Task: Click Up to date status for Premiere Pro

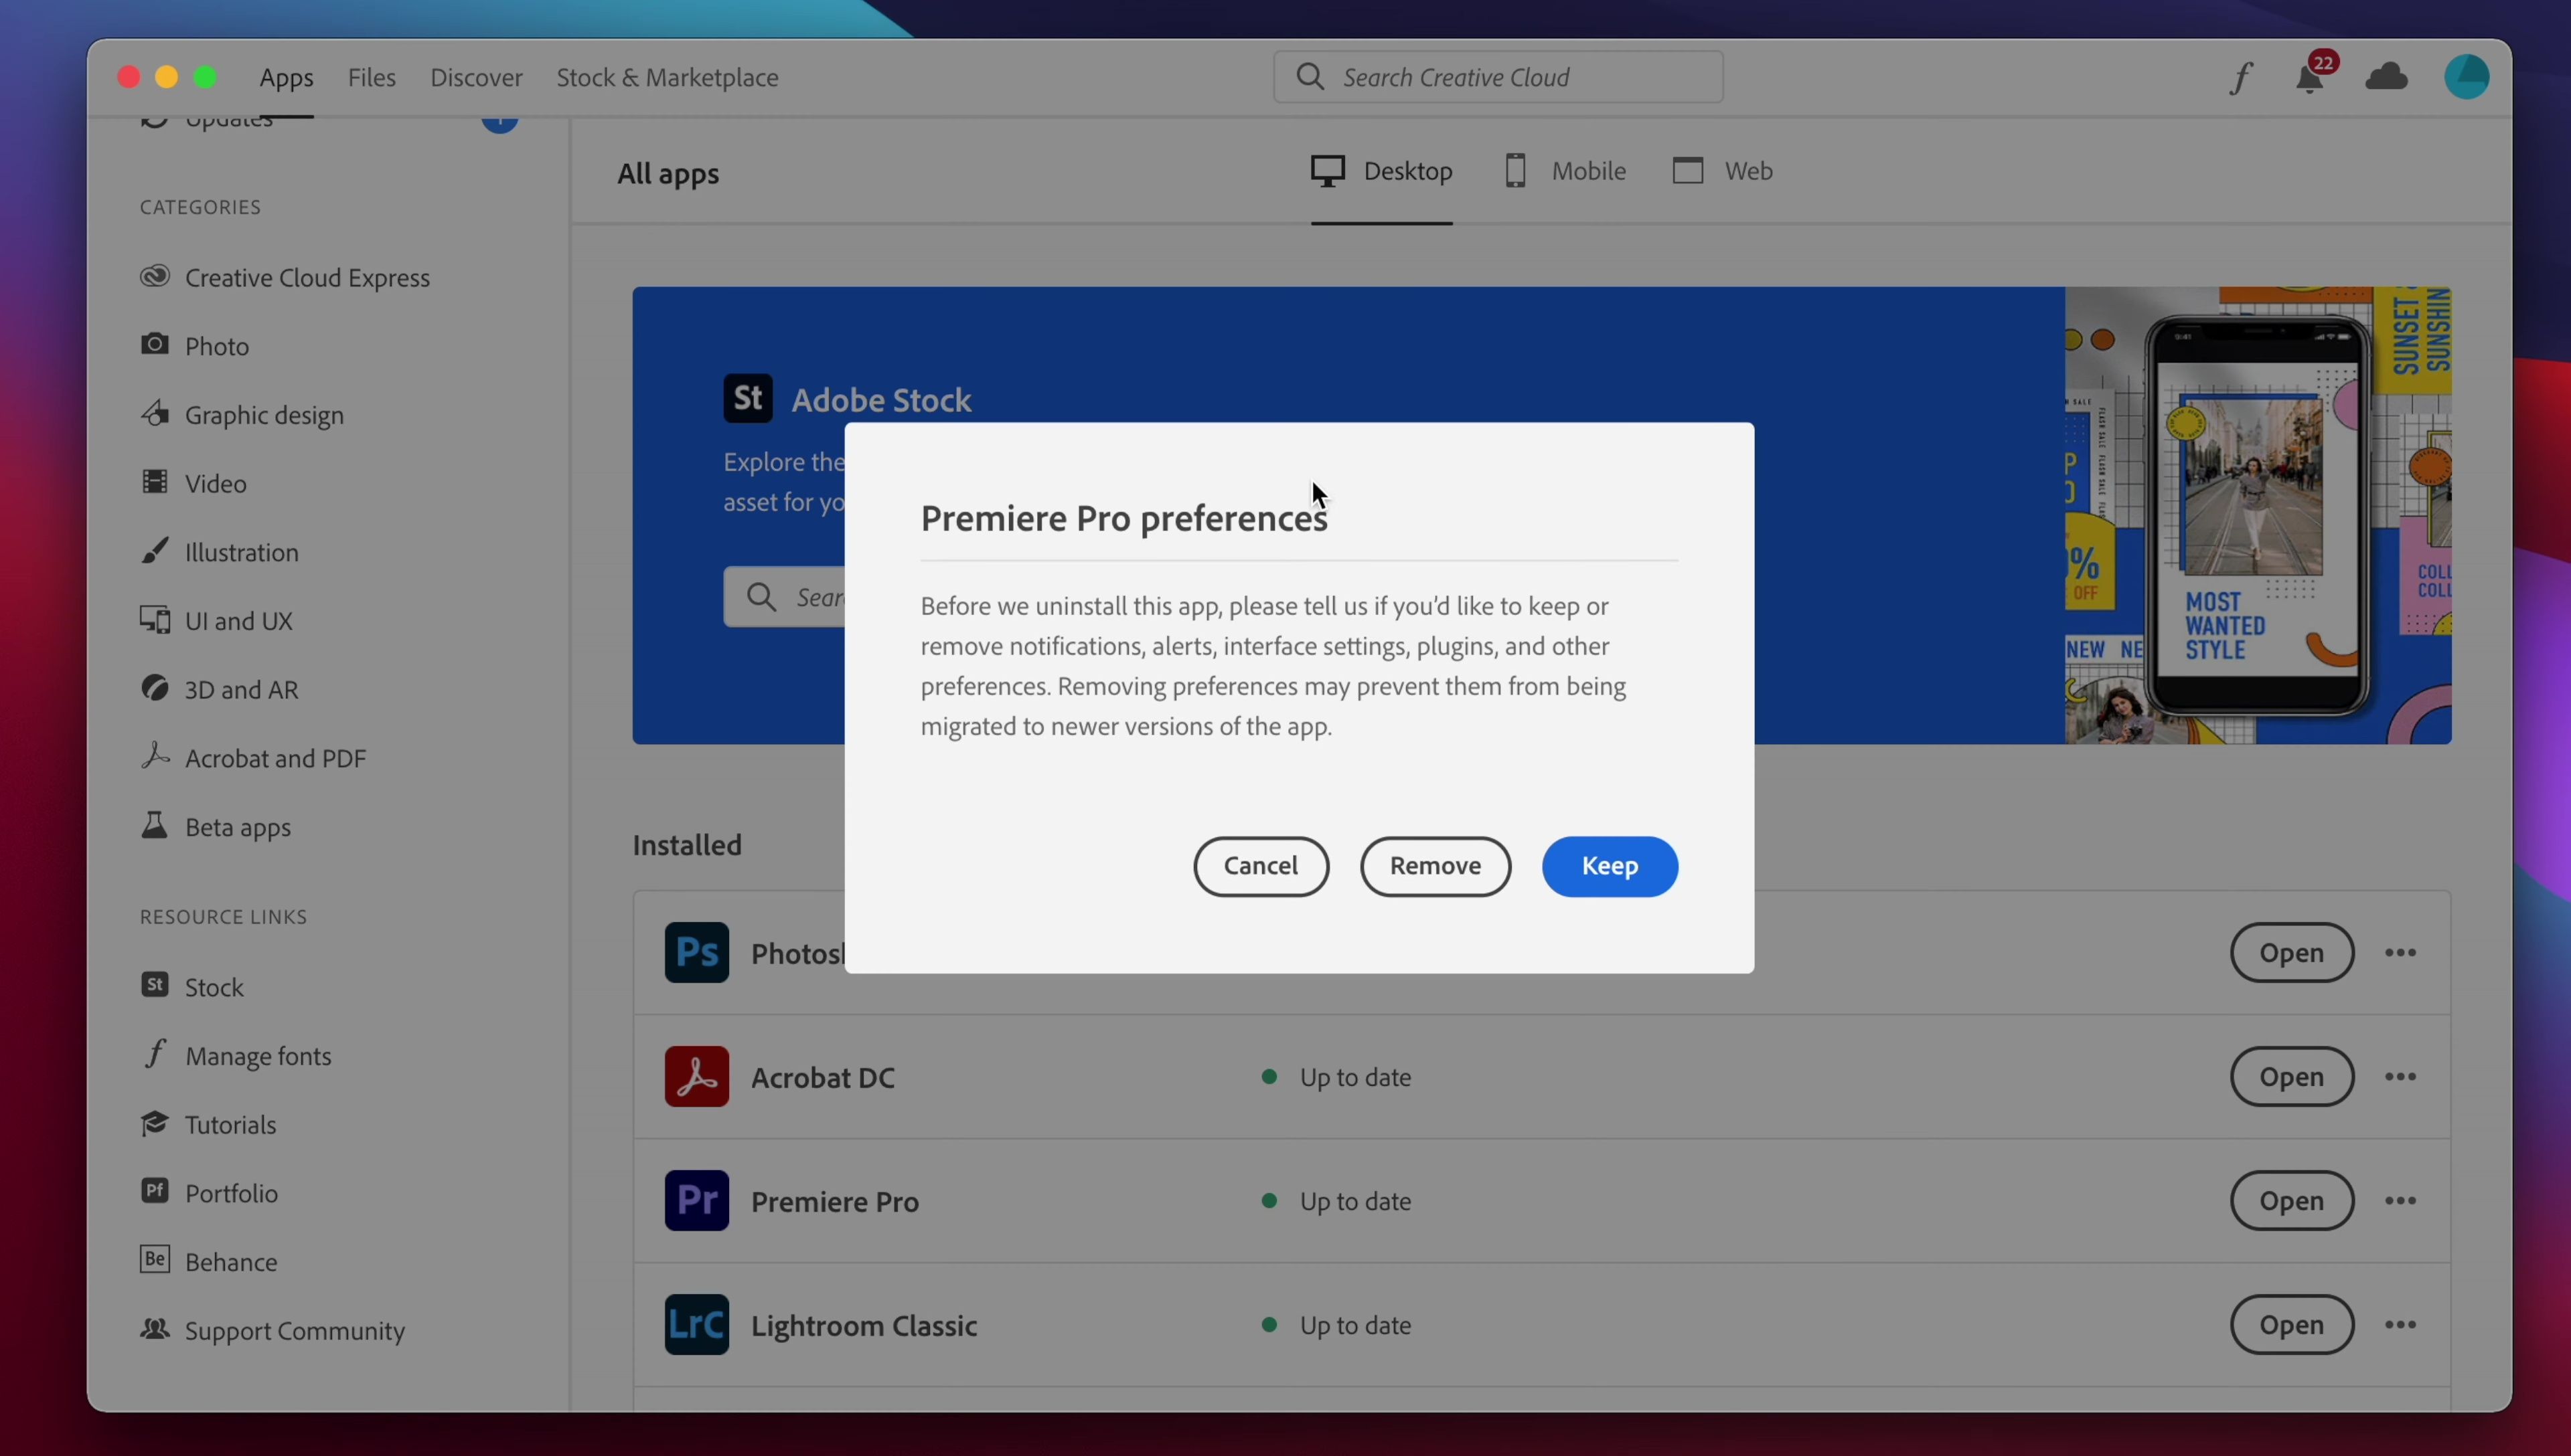Action: point(1336,1201)
